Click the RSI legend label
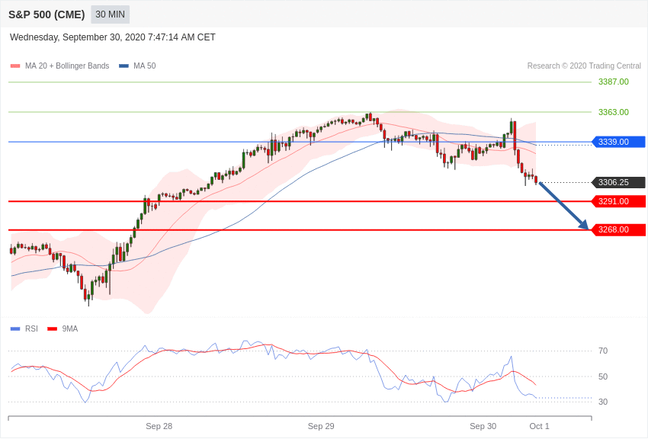 tap(31, 328)
